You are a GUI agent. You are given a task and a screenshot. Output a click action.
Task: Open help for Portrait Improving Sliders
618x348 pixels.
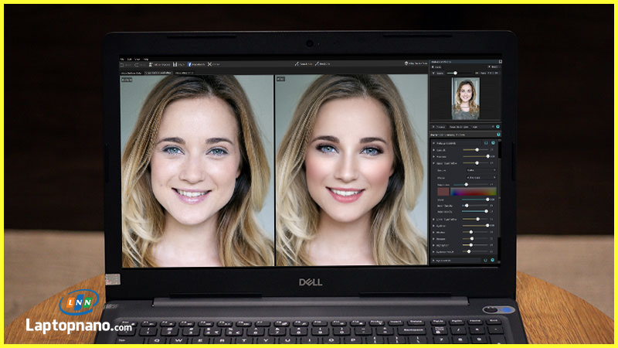coord(498,135)
